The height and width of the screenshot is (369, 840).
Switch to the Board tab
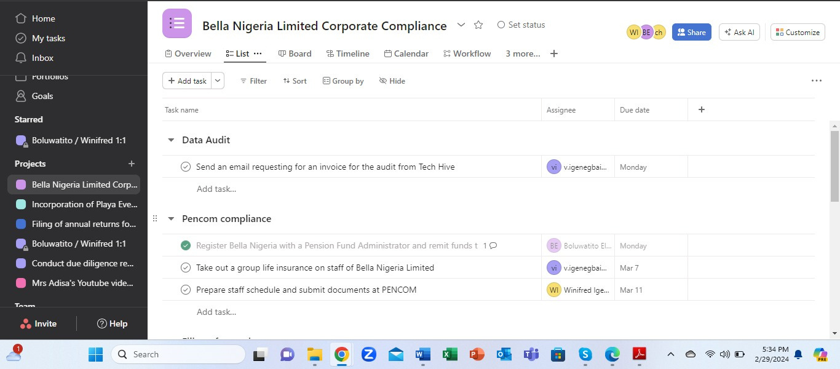(295, 54)
